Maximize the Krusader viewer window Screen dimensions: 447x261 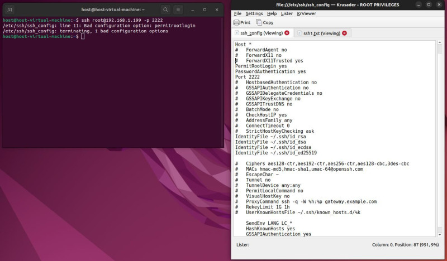point(429,4)
